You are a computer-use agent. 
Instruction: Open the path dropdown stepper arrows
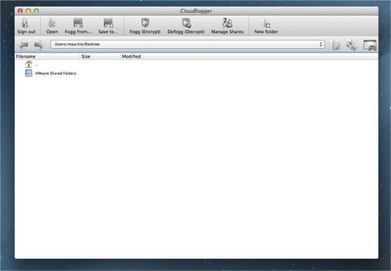(x=321, y=44)
